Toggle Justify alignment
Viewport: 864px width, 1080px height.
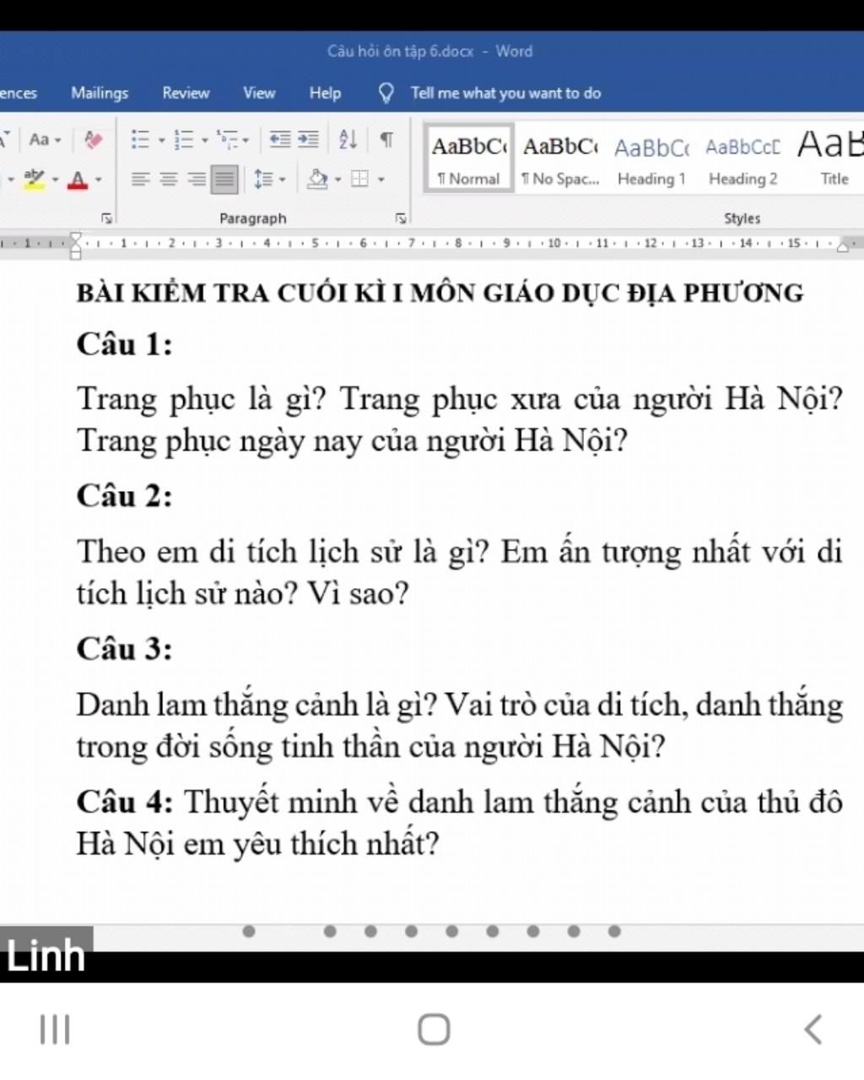pos(224,179)
